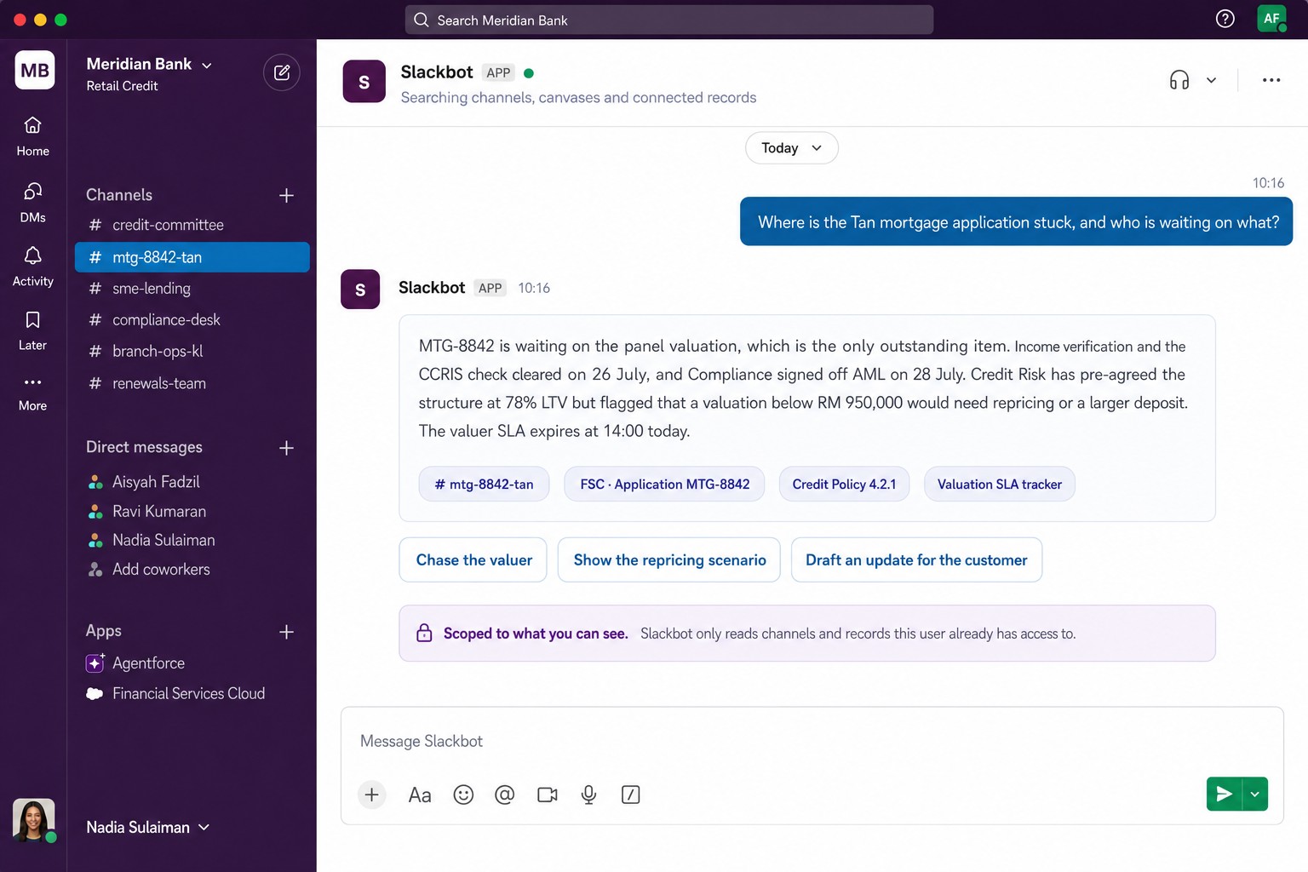Click Show the repricing scenario
Viewport: 1308px width, 872px height.
tap(669, 559)
